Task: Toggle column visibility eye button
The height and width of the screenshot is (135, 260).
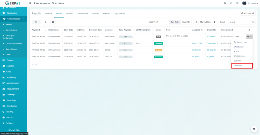Action: click(45, 22)
